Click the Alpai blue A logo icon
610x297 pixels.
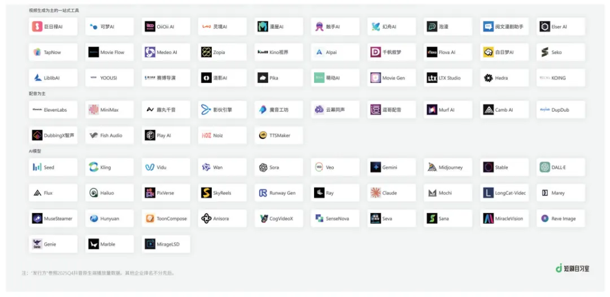pos(319,52)
